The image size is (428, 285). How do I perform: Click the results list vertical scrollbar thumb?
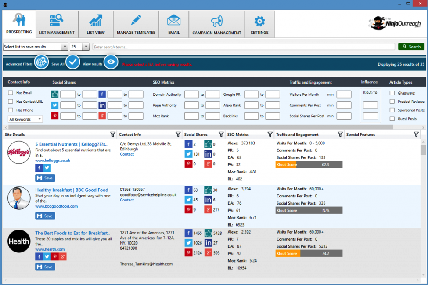pyautogui.click(x=423, y=150)
